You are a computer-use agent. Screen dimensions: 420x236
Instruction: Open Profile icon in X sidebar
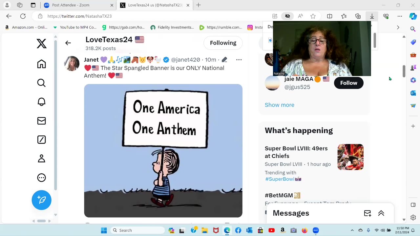coord(41,159)
